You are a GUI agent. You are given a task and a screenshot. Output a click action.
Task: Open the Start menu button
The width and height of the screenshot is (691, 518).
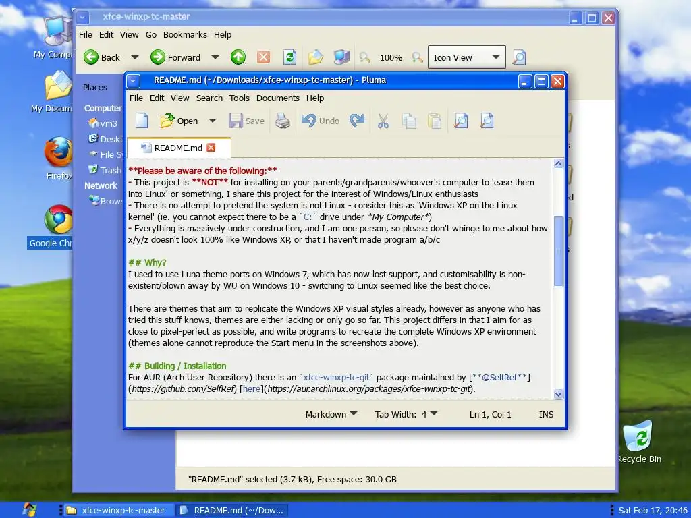[x=30, y=510]
